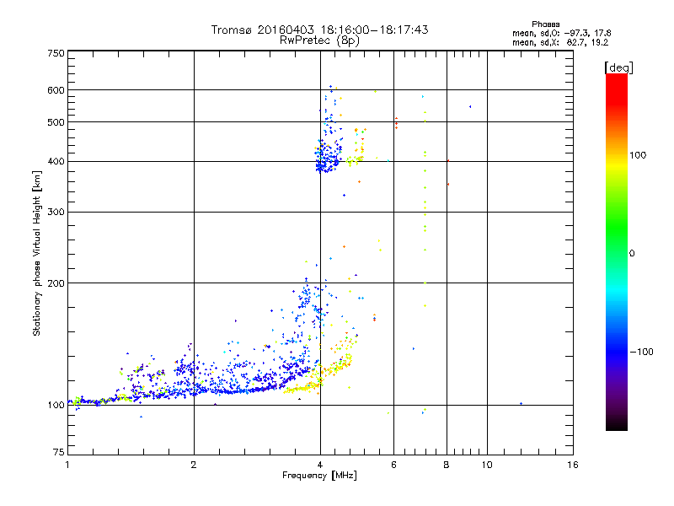Click the yellow-orange trace between 3.5 and 4 MHz
674x506 pixels.
(x=301, y=389)
